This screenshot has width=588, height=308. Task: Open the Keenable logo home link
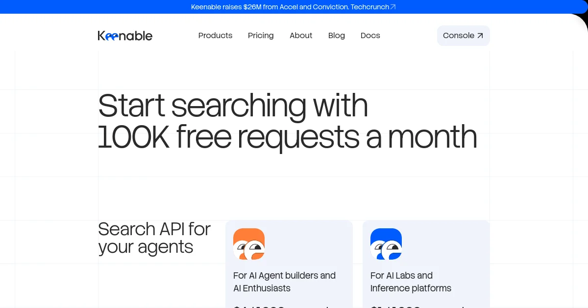pyautogui.click(x=125, y=36)
